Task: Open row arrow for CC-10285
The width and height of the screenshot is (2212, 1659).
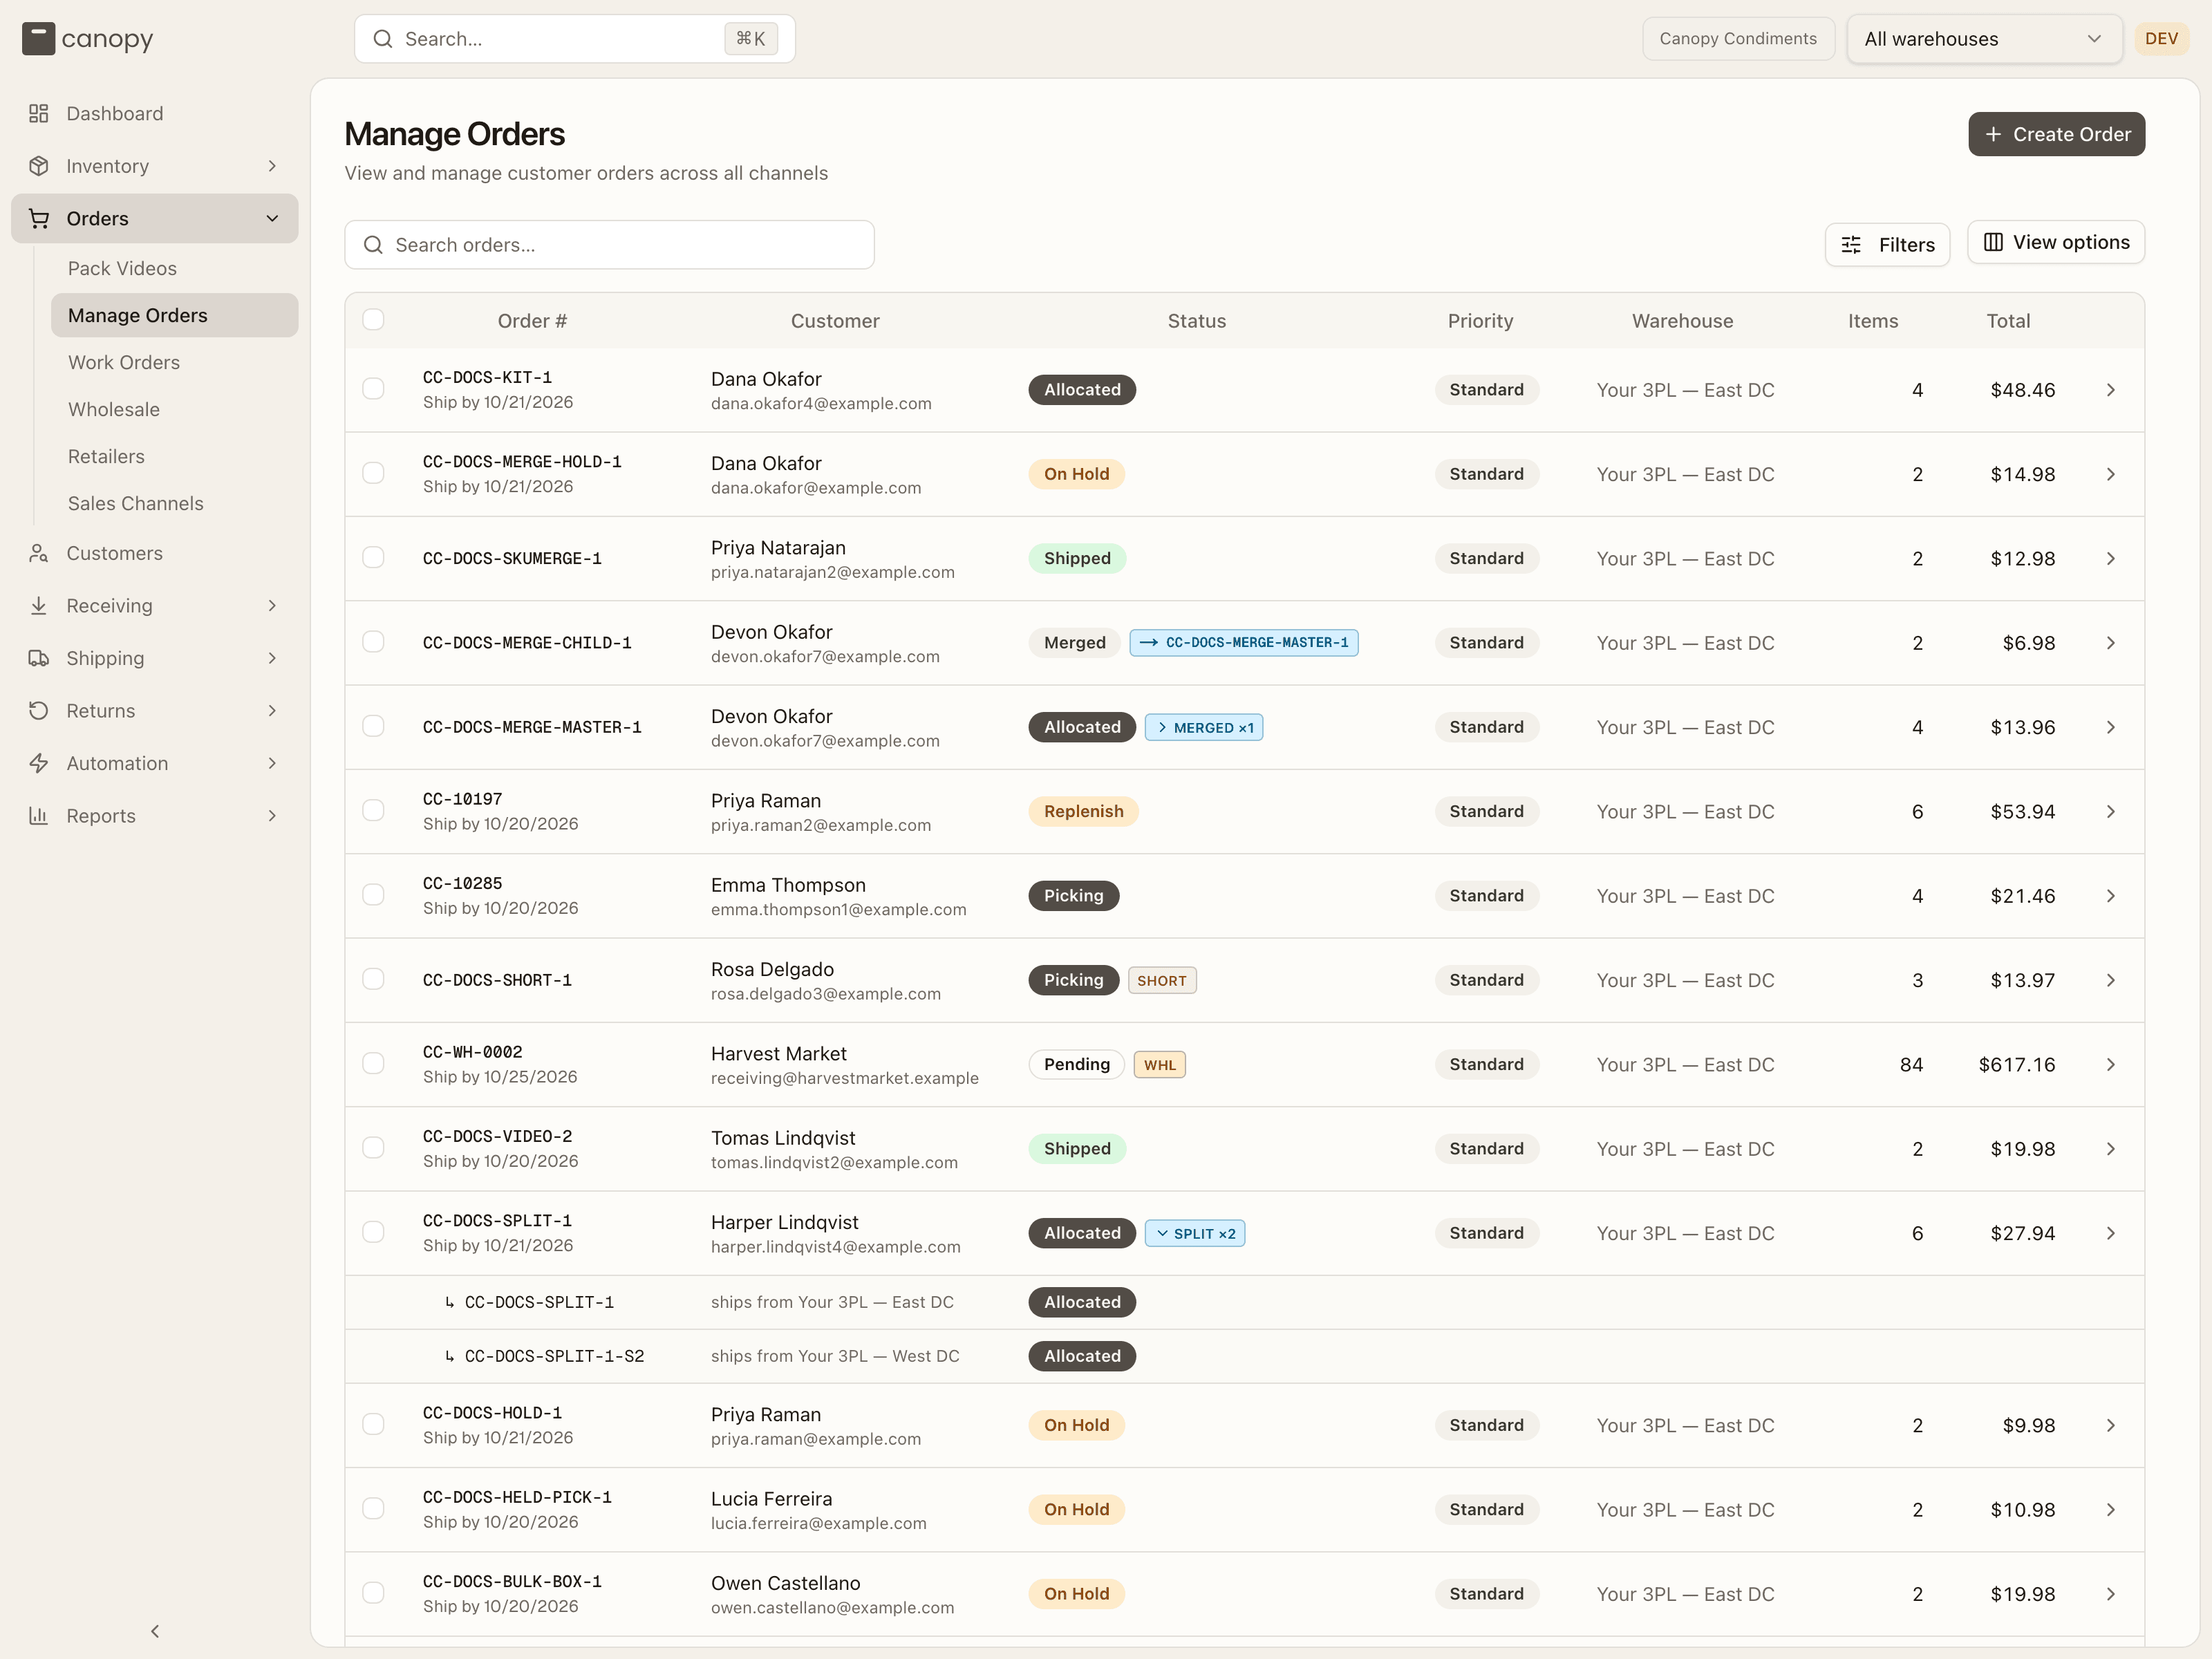Action: (2110, 896)
